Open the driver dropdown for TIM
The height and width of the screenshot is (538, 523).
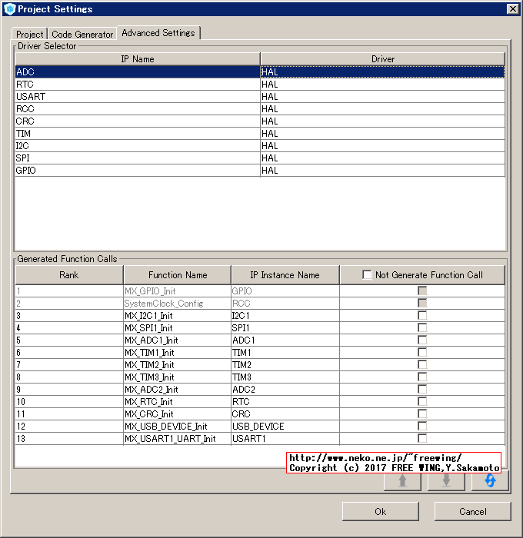coord(382,134)
